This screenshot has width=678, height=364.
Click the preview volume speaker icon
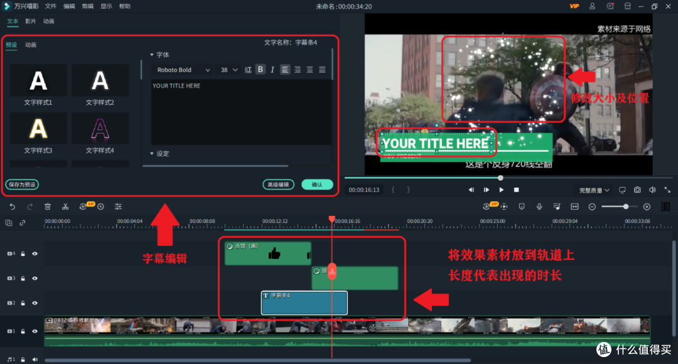[x=652, y=190]
